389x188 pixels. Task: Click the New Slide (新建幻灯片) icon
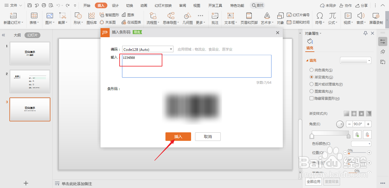[13, 16]
